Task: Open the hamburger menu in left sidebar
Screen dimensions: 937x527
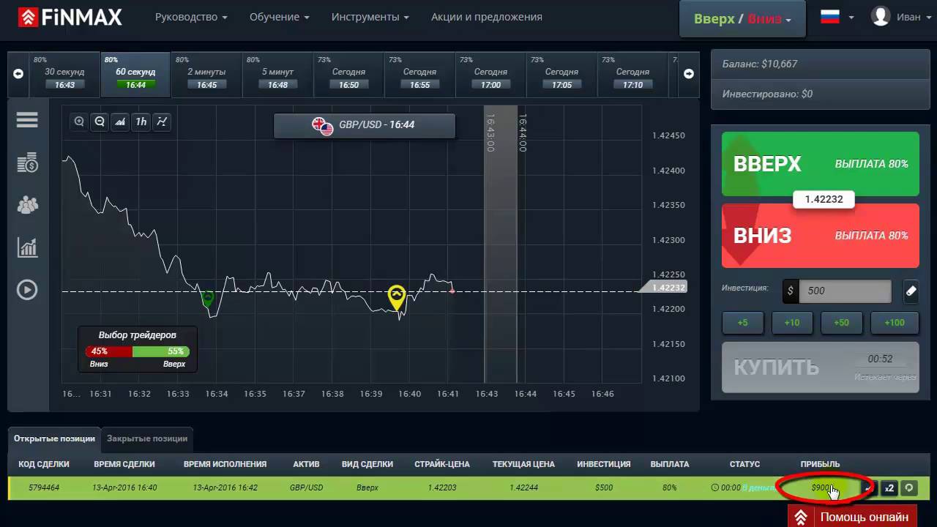Action: click(x=27, y=120)
